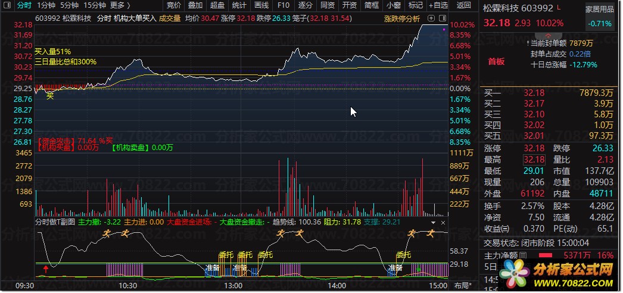Click the 【机构卖盘】0.00万 label
This screenshot has width=623, height=293.
pos(142,148)
